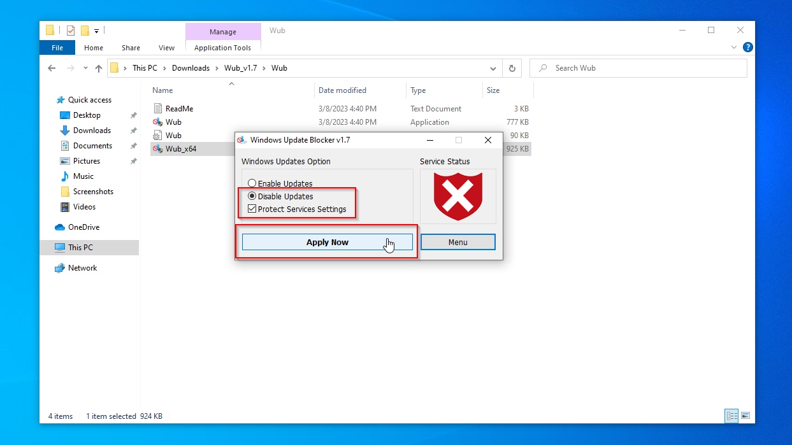The width and height of the screenshot is (792, 445).
Task: Click the Apply Now button
Action: 328,242
